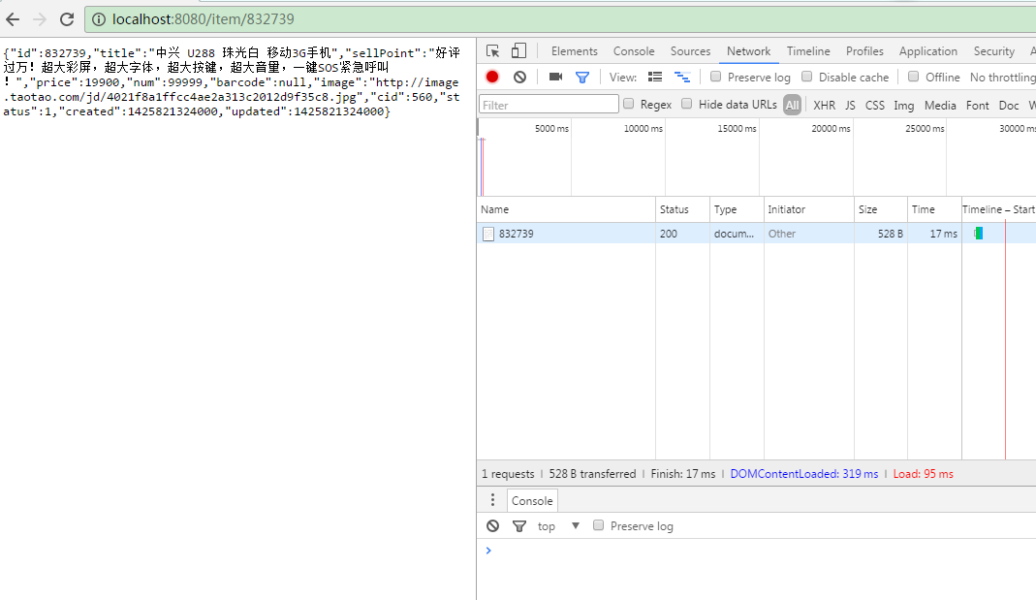Click the site info icon in address bar
1036x600 pixels.
[99, 19]
